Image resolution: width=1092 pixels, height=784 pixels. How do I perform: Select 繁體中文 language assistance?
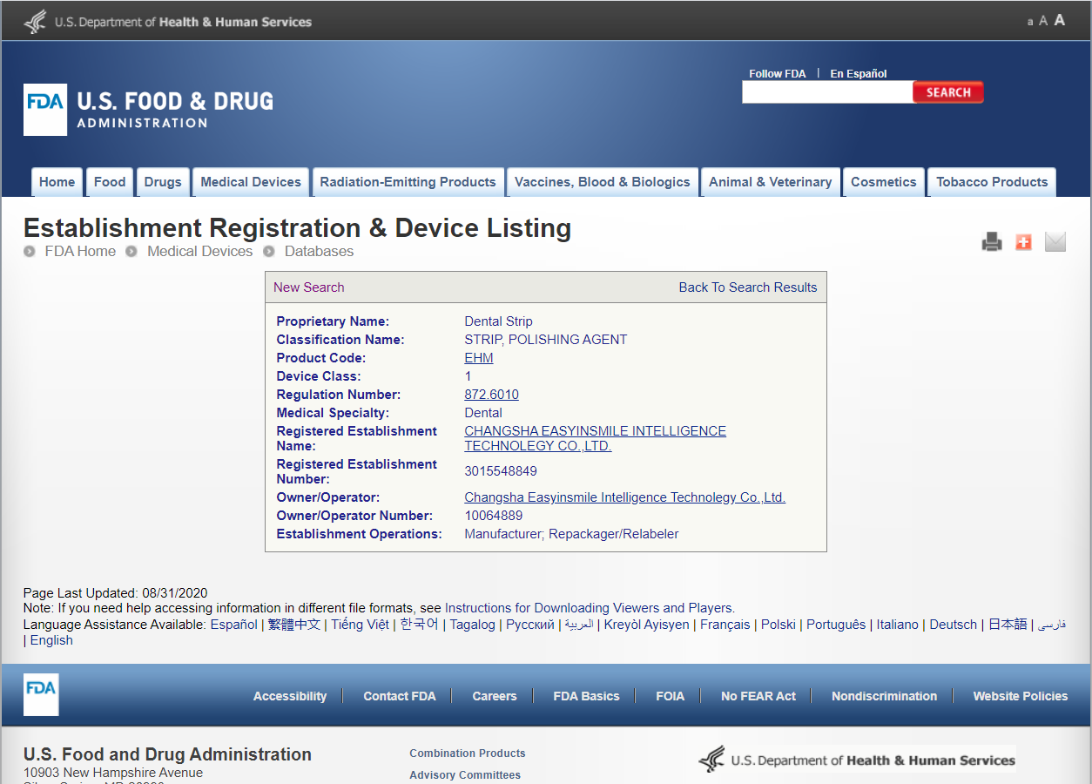(x=294, y=625)
